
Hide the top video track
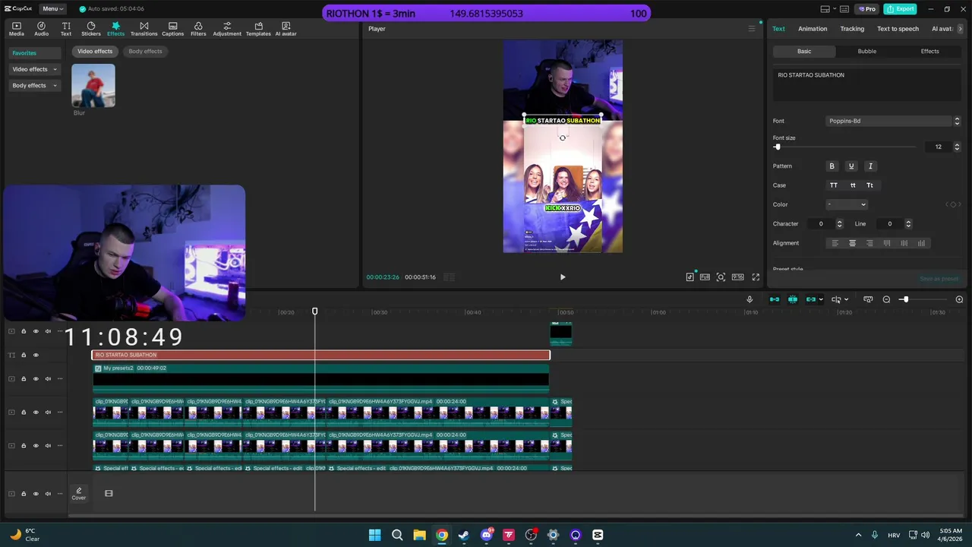pyautogui.click(x=36, y=331)
